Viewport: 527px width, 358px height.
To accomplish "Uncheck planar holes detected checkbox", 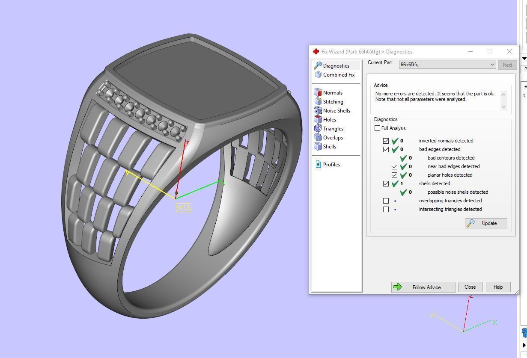I will (x=394, y=175).
